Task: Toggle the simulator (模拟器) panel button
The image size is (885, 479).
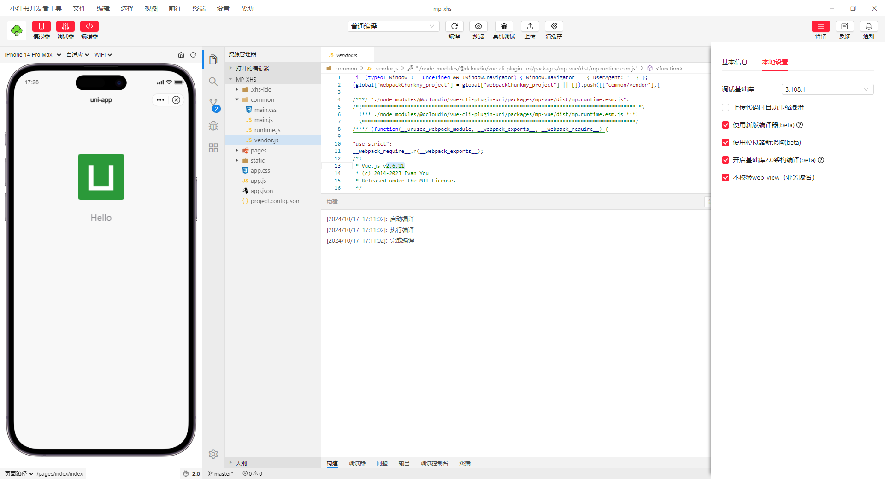Action: [x=41, y=27]
